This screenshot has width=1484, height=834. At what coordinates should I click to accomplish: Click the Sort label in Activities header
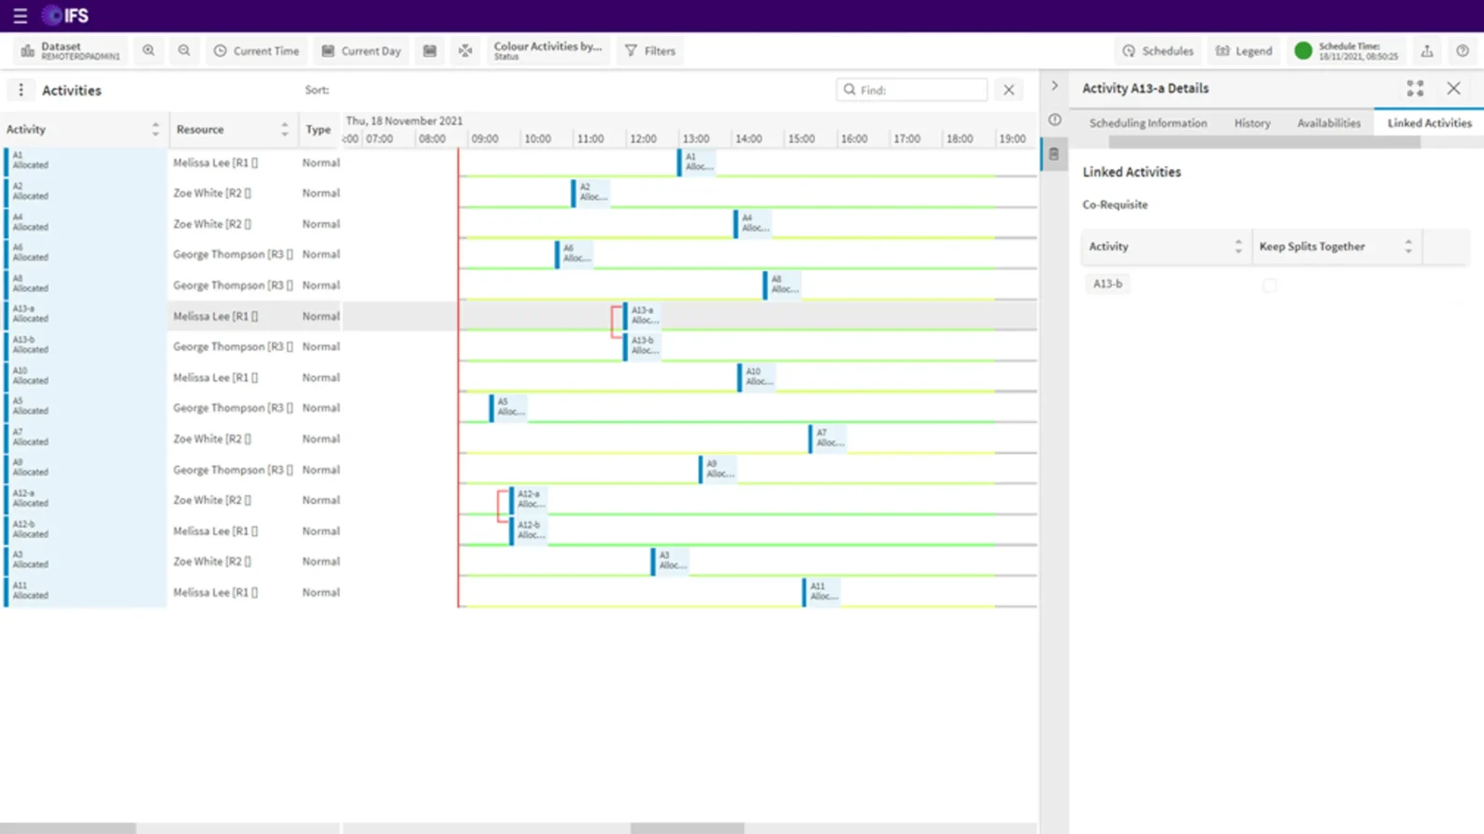click(x=317, y=90)
